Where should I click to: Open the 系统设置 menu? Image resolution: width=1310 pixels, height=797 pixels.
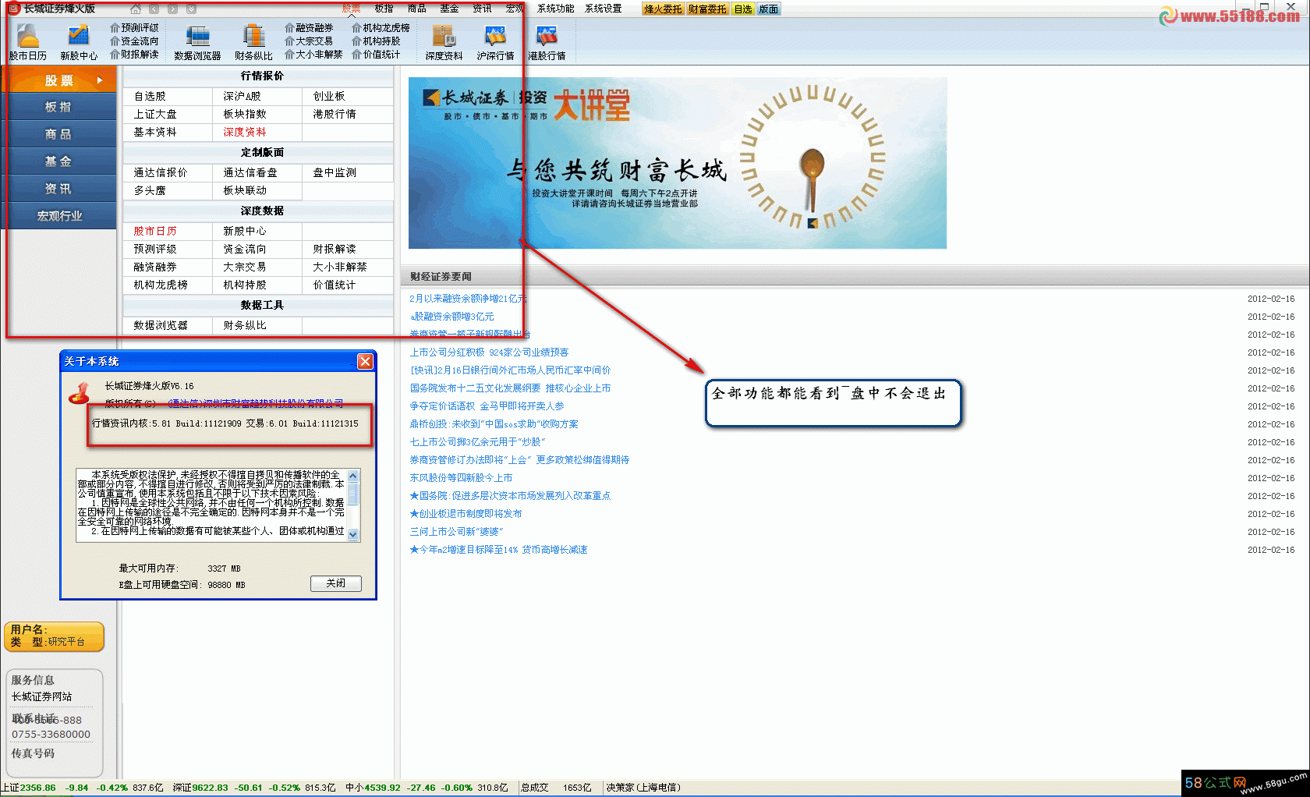(604, 9)
